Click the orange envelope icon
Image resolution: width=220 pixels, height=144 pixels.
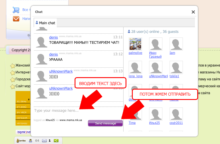[x=16, y=19]
